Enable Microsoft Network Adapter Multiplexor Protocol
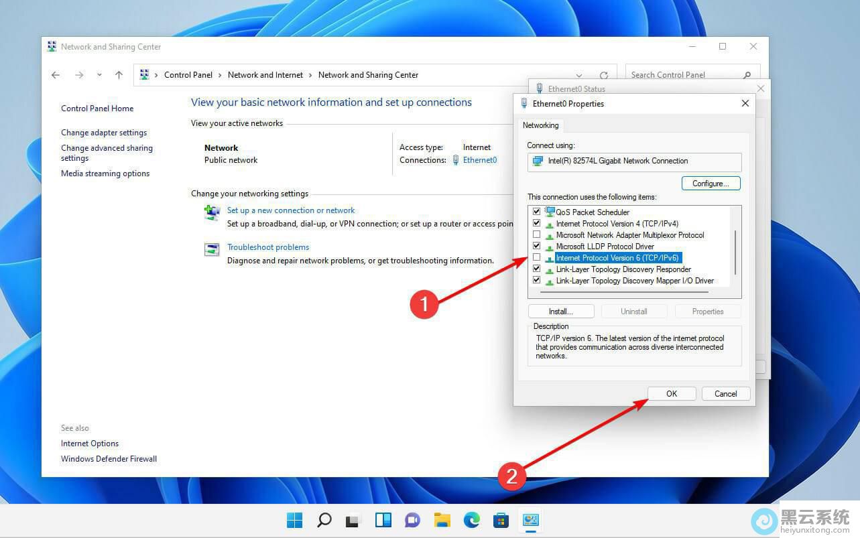860x538 pixels. tap(536, 234)
